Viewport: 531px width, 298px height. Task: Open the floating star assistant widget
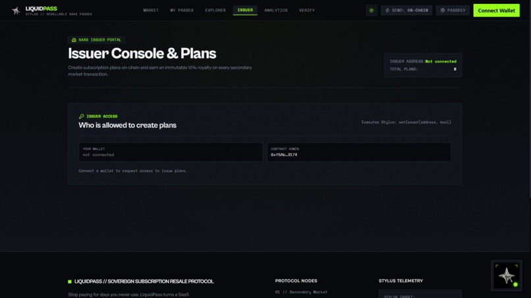[x=507, y=276]
